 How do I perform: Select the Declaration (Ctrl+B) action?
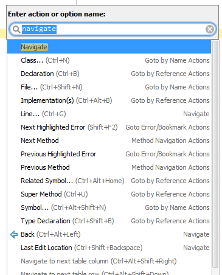tap(109, 74)
